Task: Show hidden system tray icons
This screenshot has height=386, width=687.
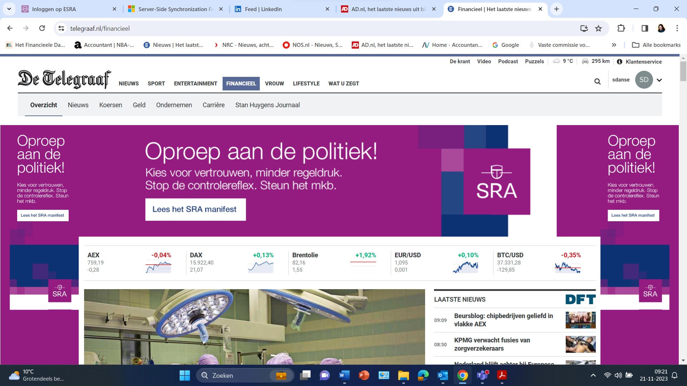Action: [593, 375]
